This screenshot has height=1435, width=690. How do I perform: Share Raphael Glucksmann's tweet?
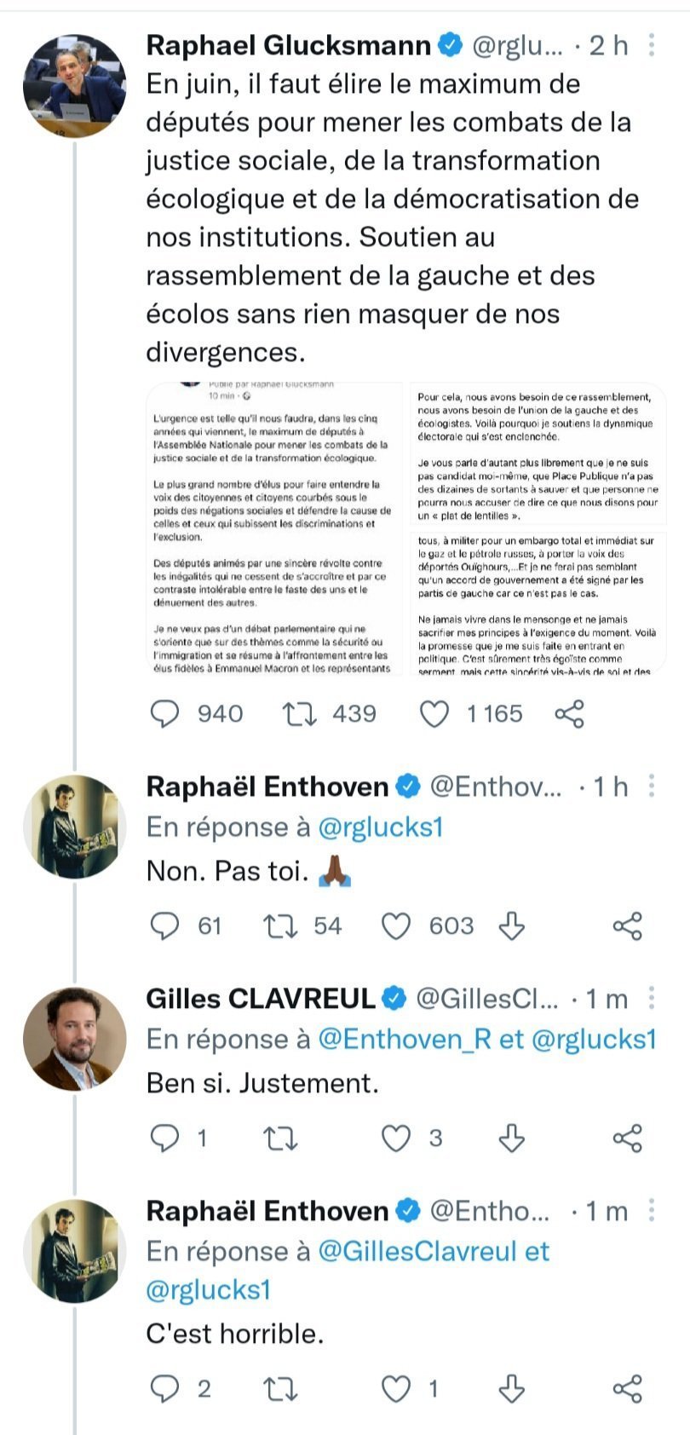(569, 714)
